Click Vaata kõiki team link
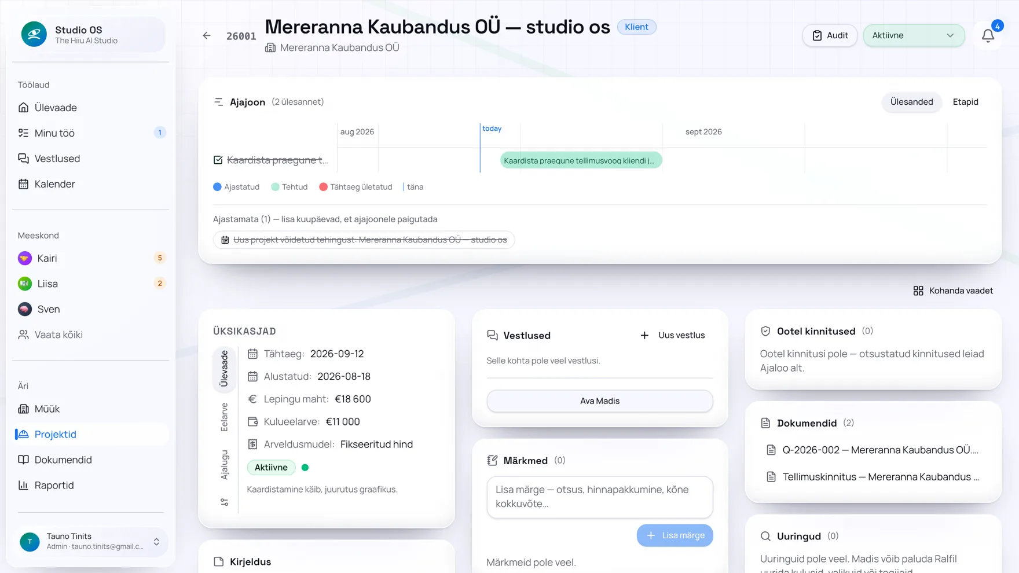 click(91, 335)
